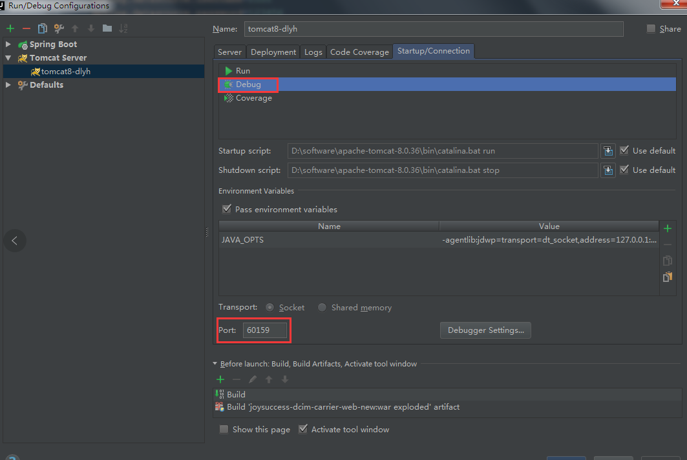Click the Spring Boot icon in the tree

[x=23, y=45]
